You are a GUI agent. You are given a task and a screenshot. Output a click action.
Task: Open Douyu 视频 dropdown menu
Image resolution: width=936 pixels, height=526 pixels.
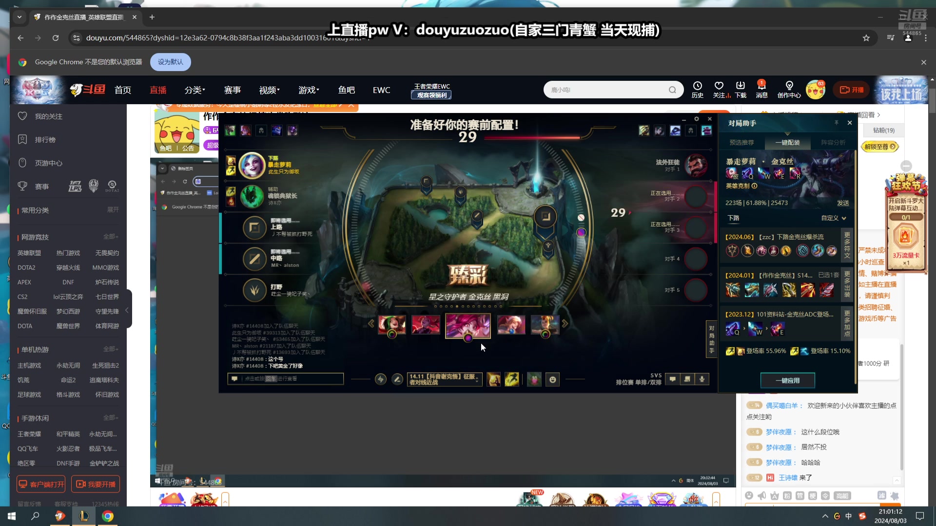(269, 90)
